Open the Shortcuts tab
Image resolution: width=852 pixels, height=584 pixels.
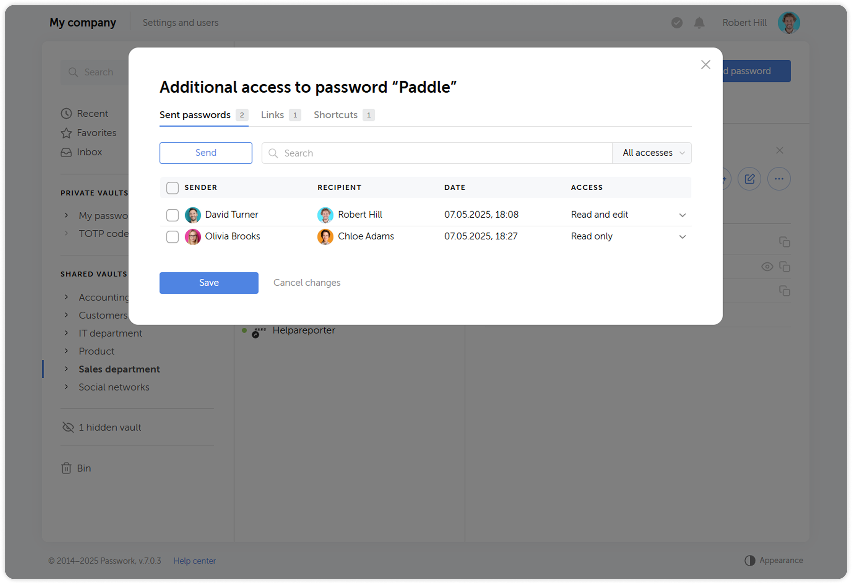335,115
